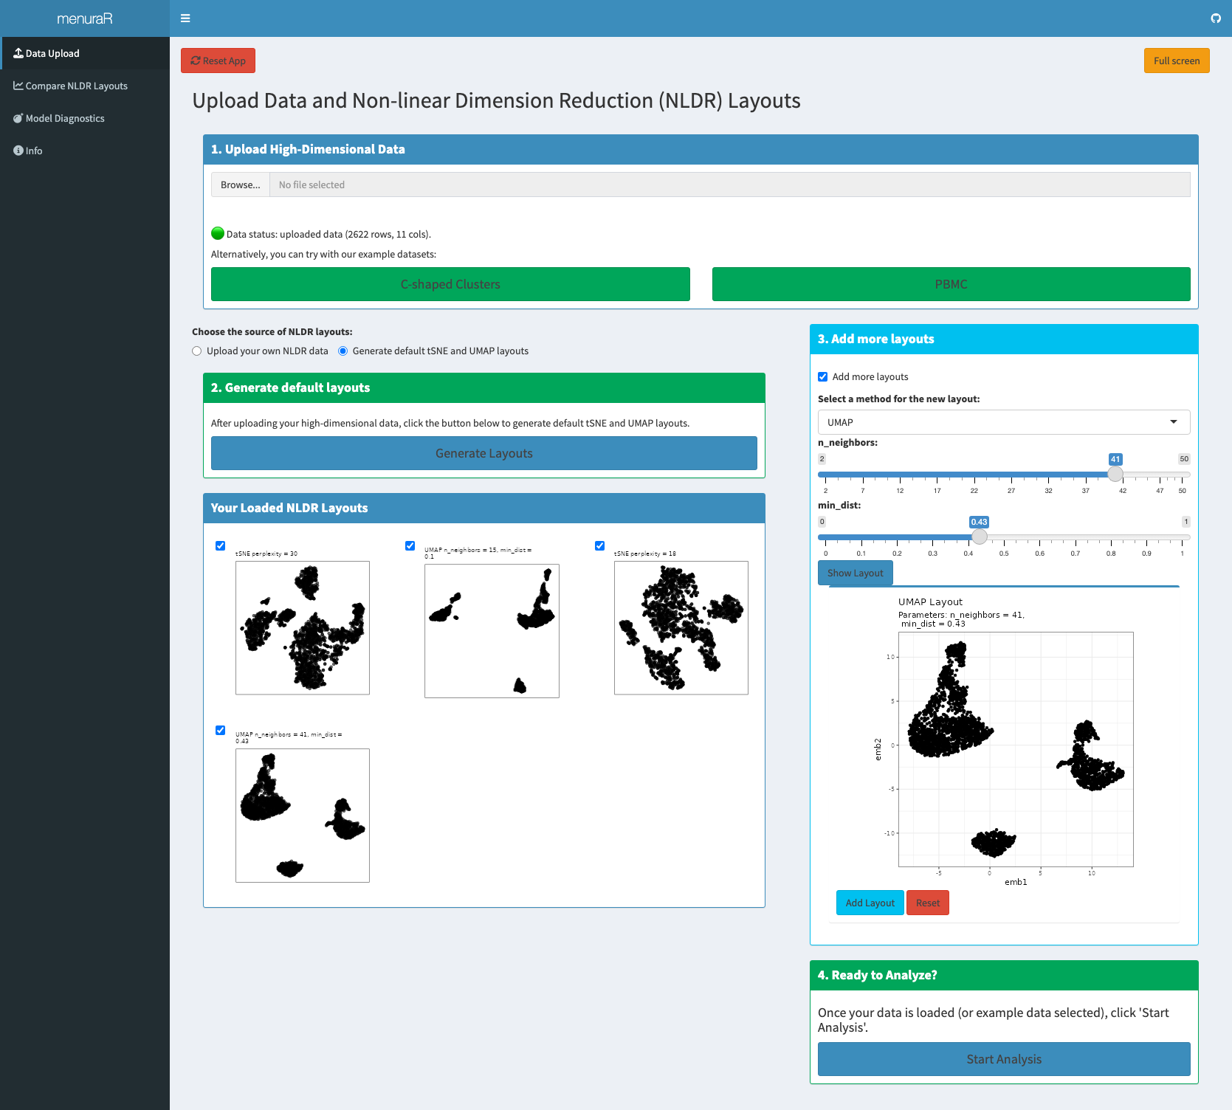The width and height of the screenshot is (1232, 1110).
Task: Select the Upload your own NLDR data option
Action: coord(196,351)
